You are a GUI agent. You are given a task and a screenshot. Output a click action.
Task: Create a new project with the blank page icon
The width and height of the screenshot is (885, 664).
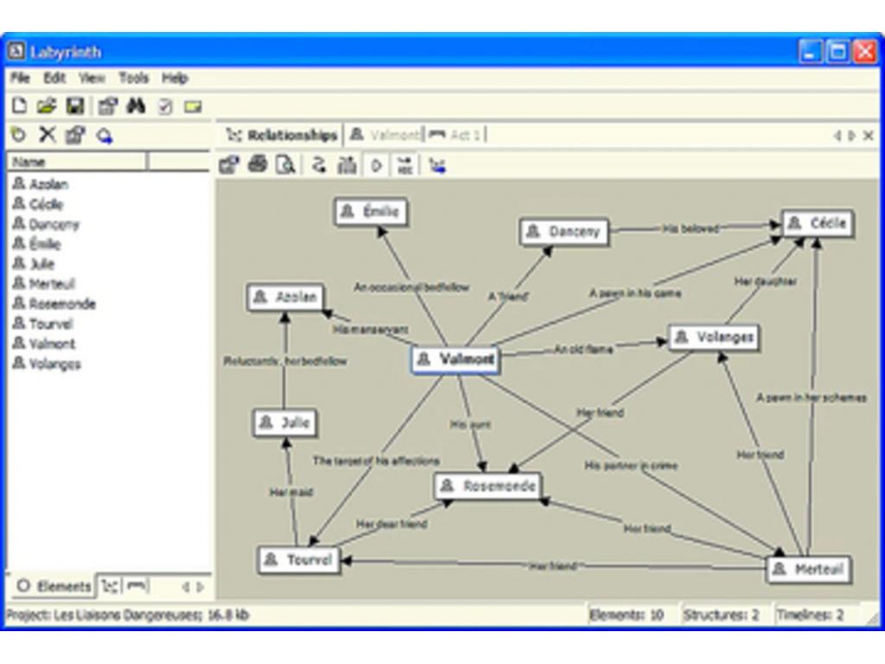(20, 105)
